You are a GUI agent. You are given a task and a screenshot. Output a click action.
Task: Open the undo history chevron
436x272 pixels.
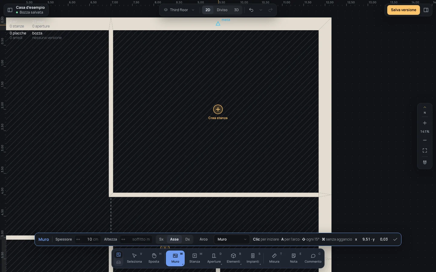pyautogui.click(x=261, y=10)
